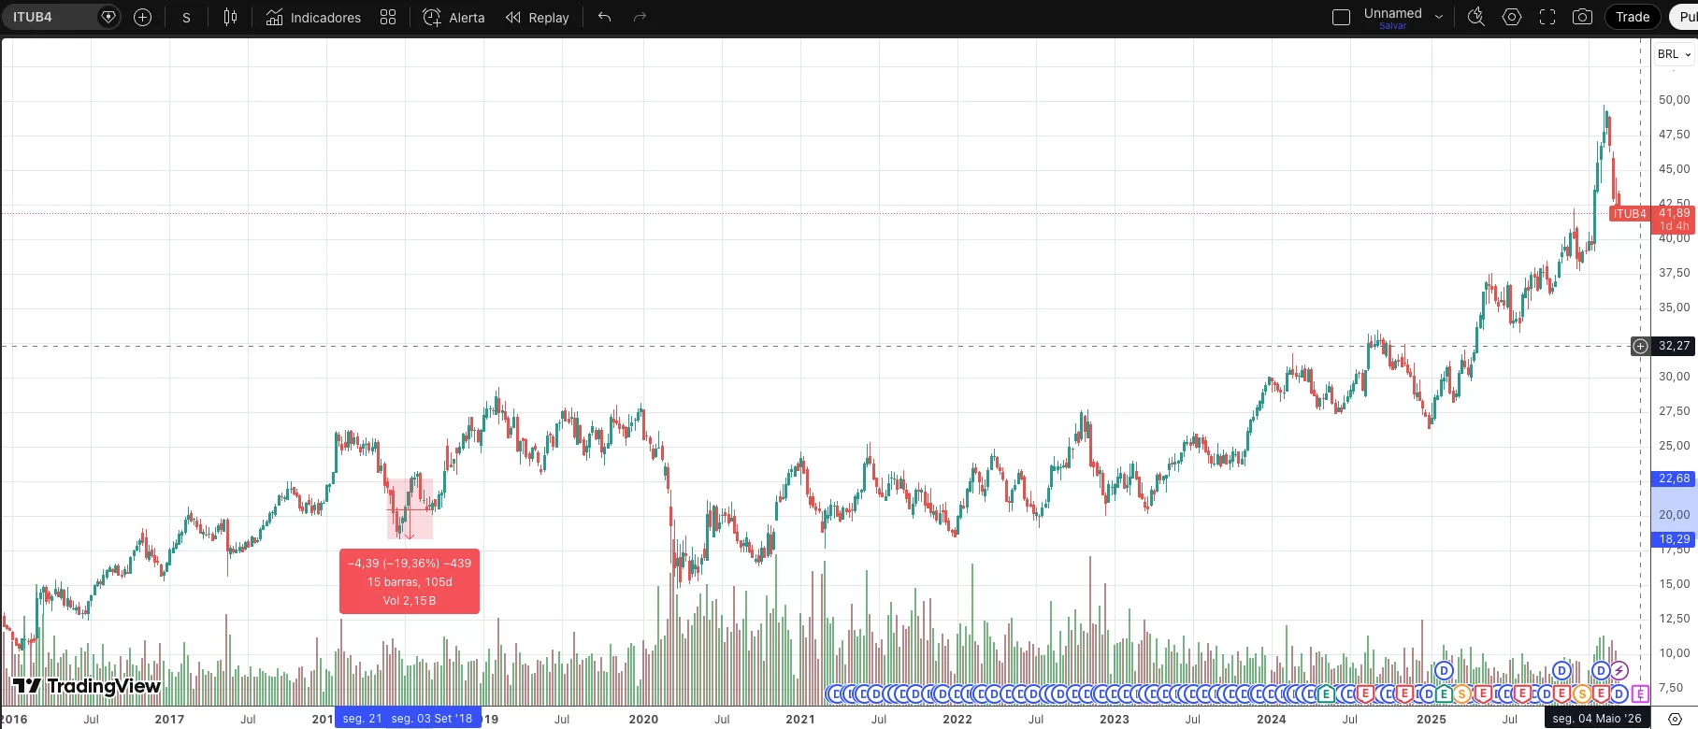1698x729 pixels.
Task: Click the blue 22,68 price label
Action: (1674, 479)
